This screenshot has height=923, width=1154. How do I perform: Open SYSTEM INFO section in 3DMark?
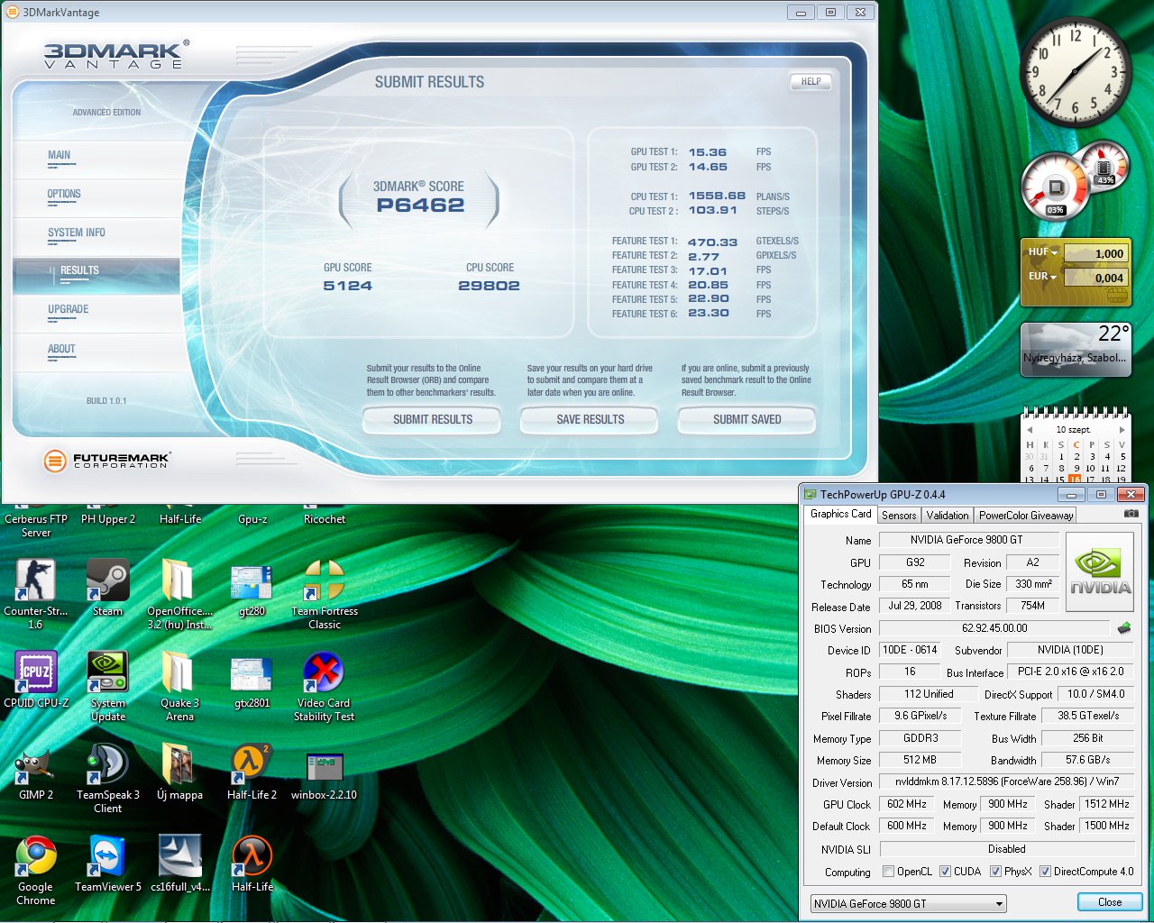pyautogui.click(x=96, y=236)
